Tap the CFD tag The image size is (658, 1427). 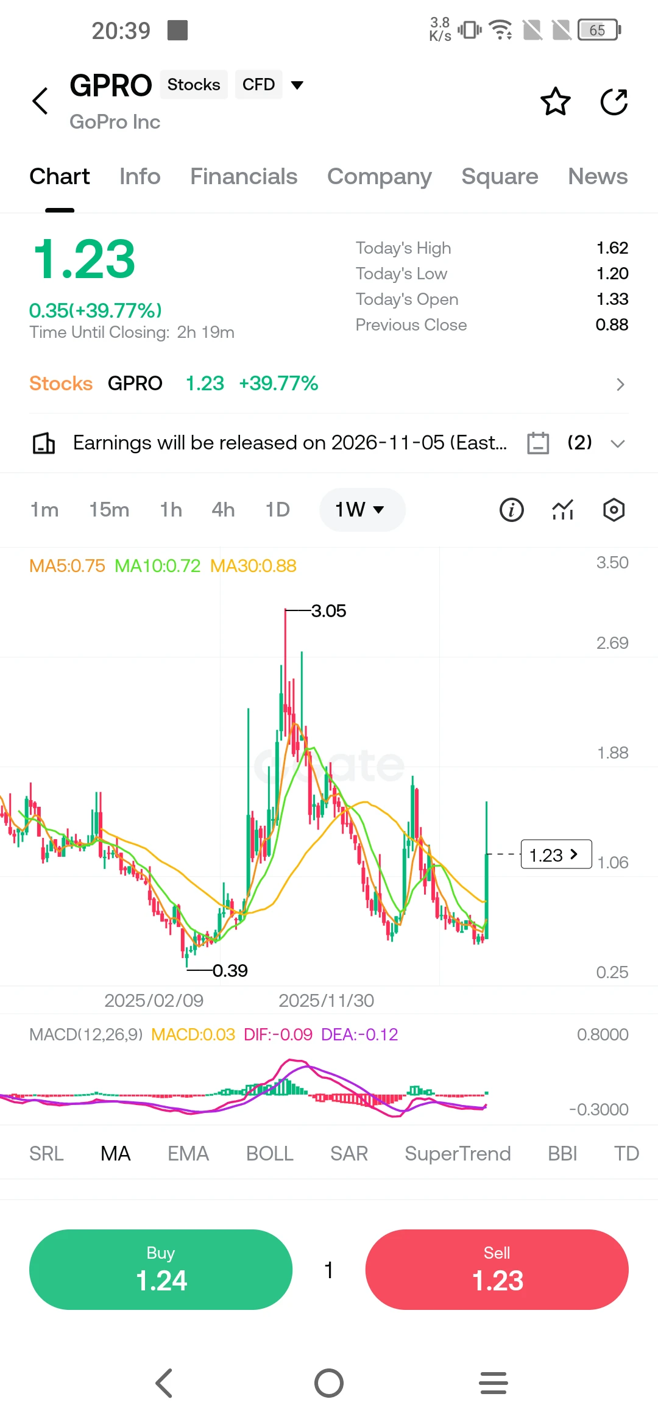click(258, 85)
